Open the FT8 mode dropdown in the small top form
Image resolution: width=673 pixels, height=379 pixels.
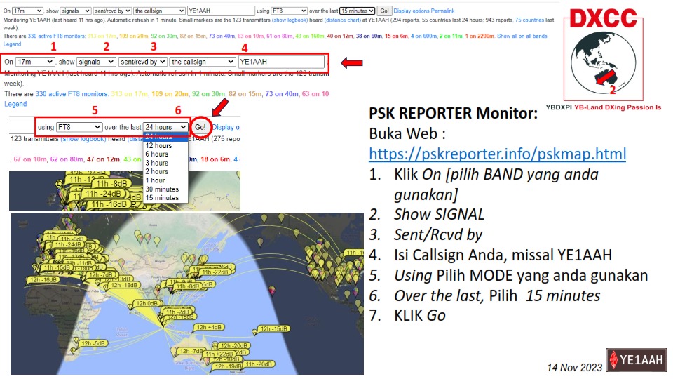(289, 11)
